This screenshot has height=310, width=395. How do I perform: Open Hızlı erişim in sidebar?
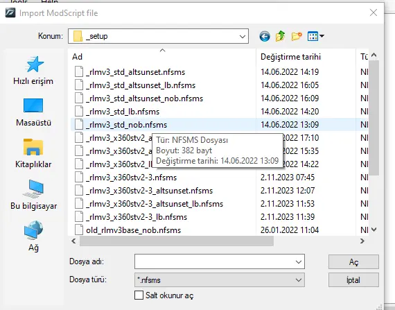[33, 70]
